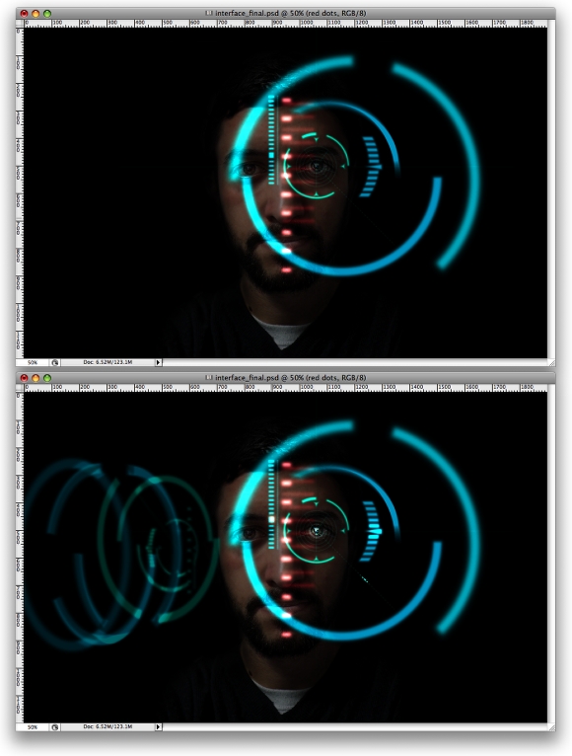Image resolution: width=572 pixels, height=756 pixels.
Task: Click the bottom window's resize grip corner
Action: pyautogui.click(x=551, y=726)
